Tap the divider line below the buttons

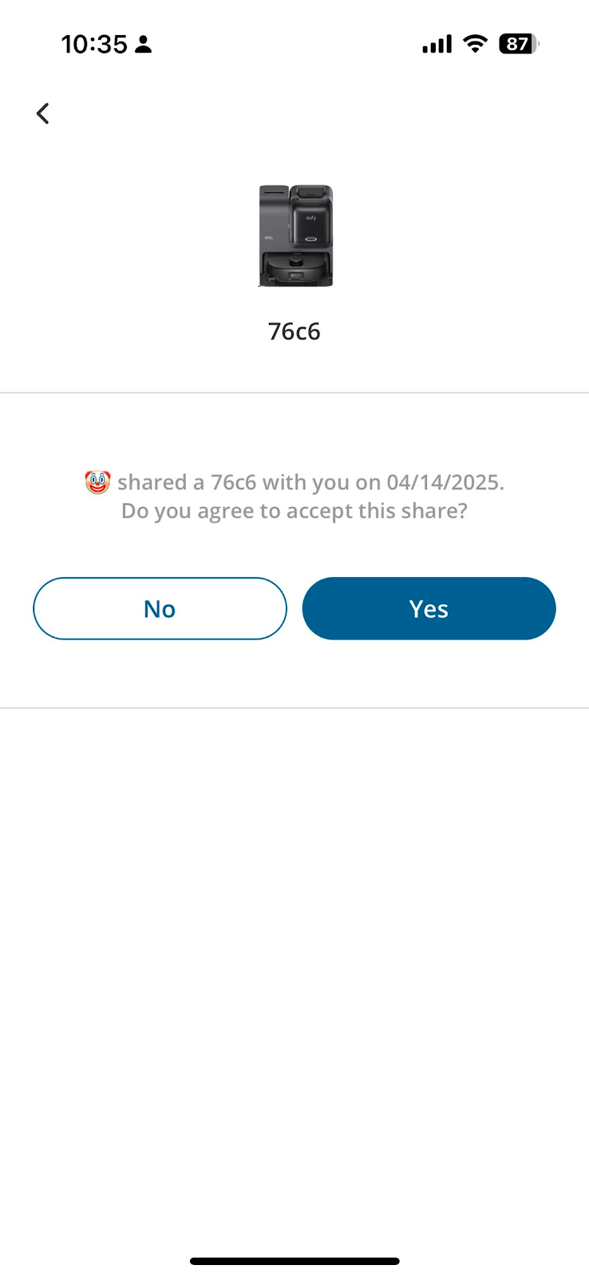[294, 708]
